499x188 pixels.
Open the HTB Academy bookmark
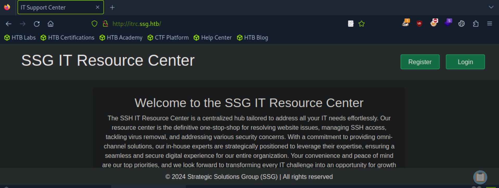pos(121,38)
